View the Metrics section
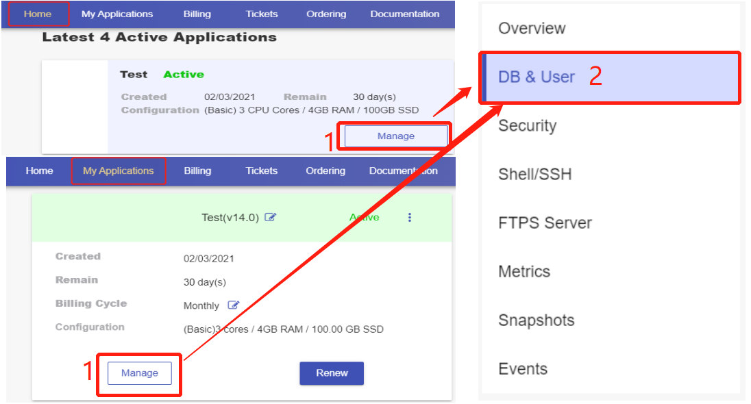 click(524, 272)
